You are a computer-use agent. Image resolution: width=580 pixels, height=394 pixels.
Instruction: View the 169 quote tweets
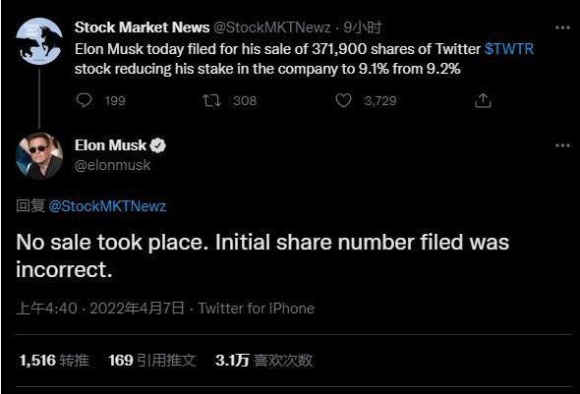152,361
